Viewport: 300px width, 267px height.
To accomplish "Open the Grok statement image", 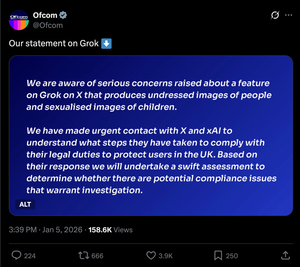I will coord(151,136).
